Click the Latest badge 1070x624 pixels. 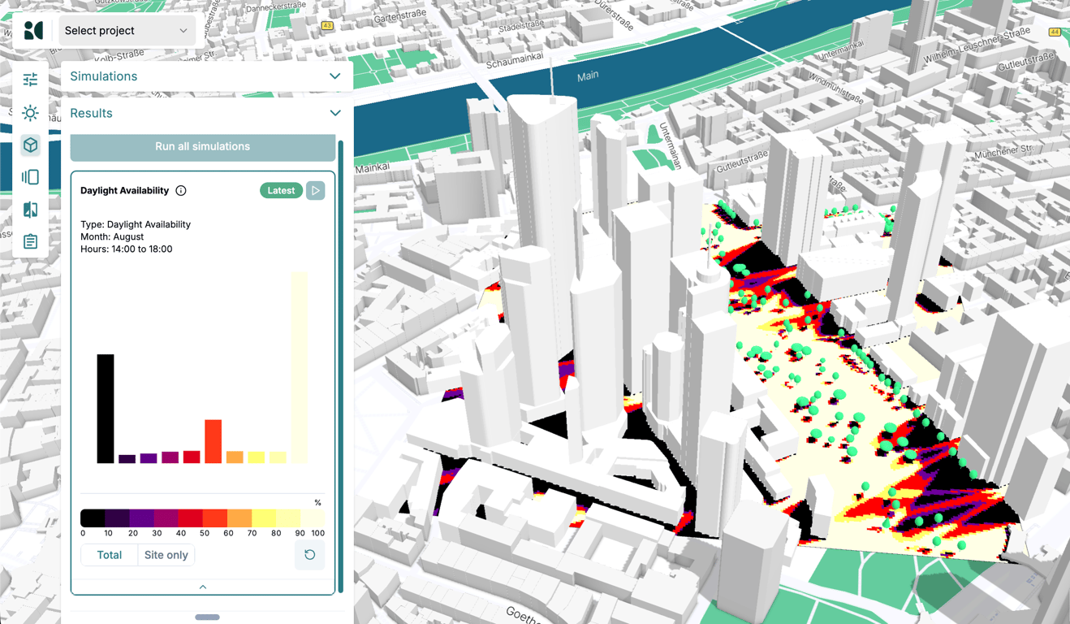[281, 191]
